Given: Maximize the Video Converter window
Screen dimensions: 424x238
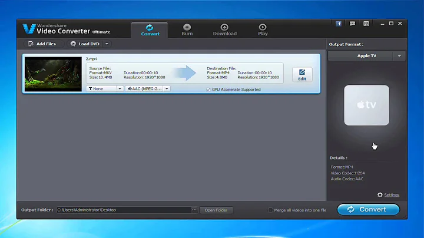Looking at the screenshot, I should 391,24.
